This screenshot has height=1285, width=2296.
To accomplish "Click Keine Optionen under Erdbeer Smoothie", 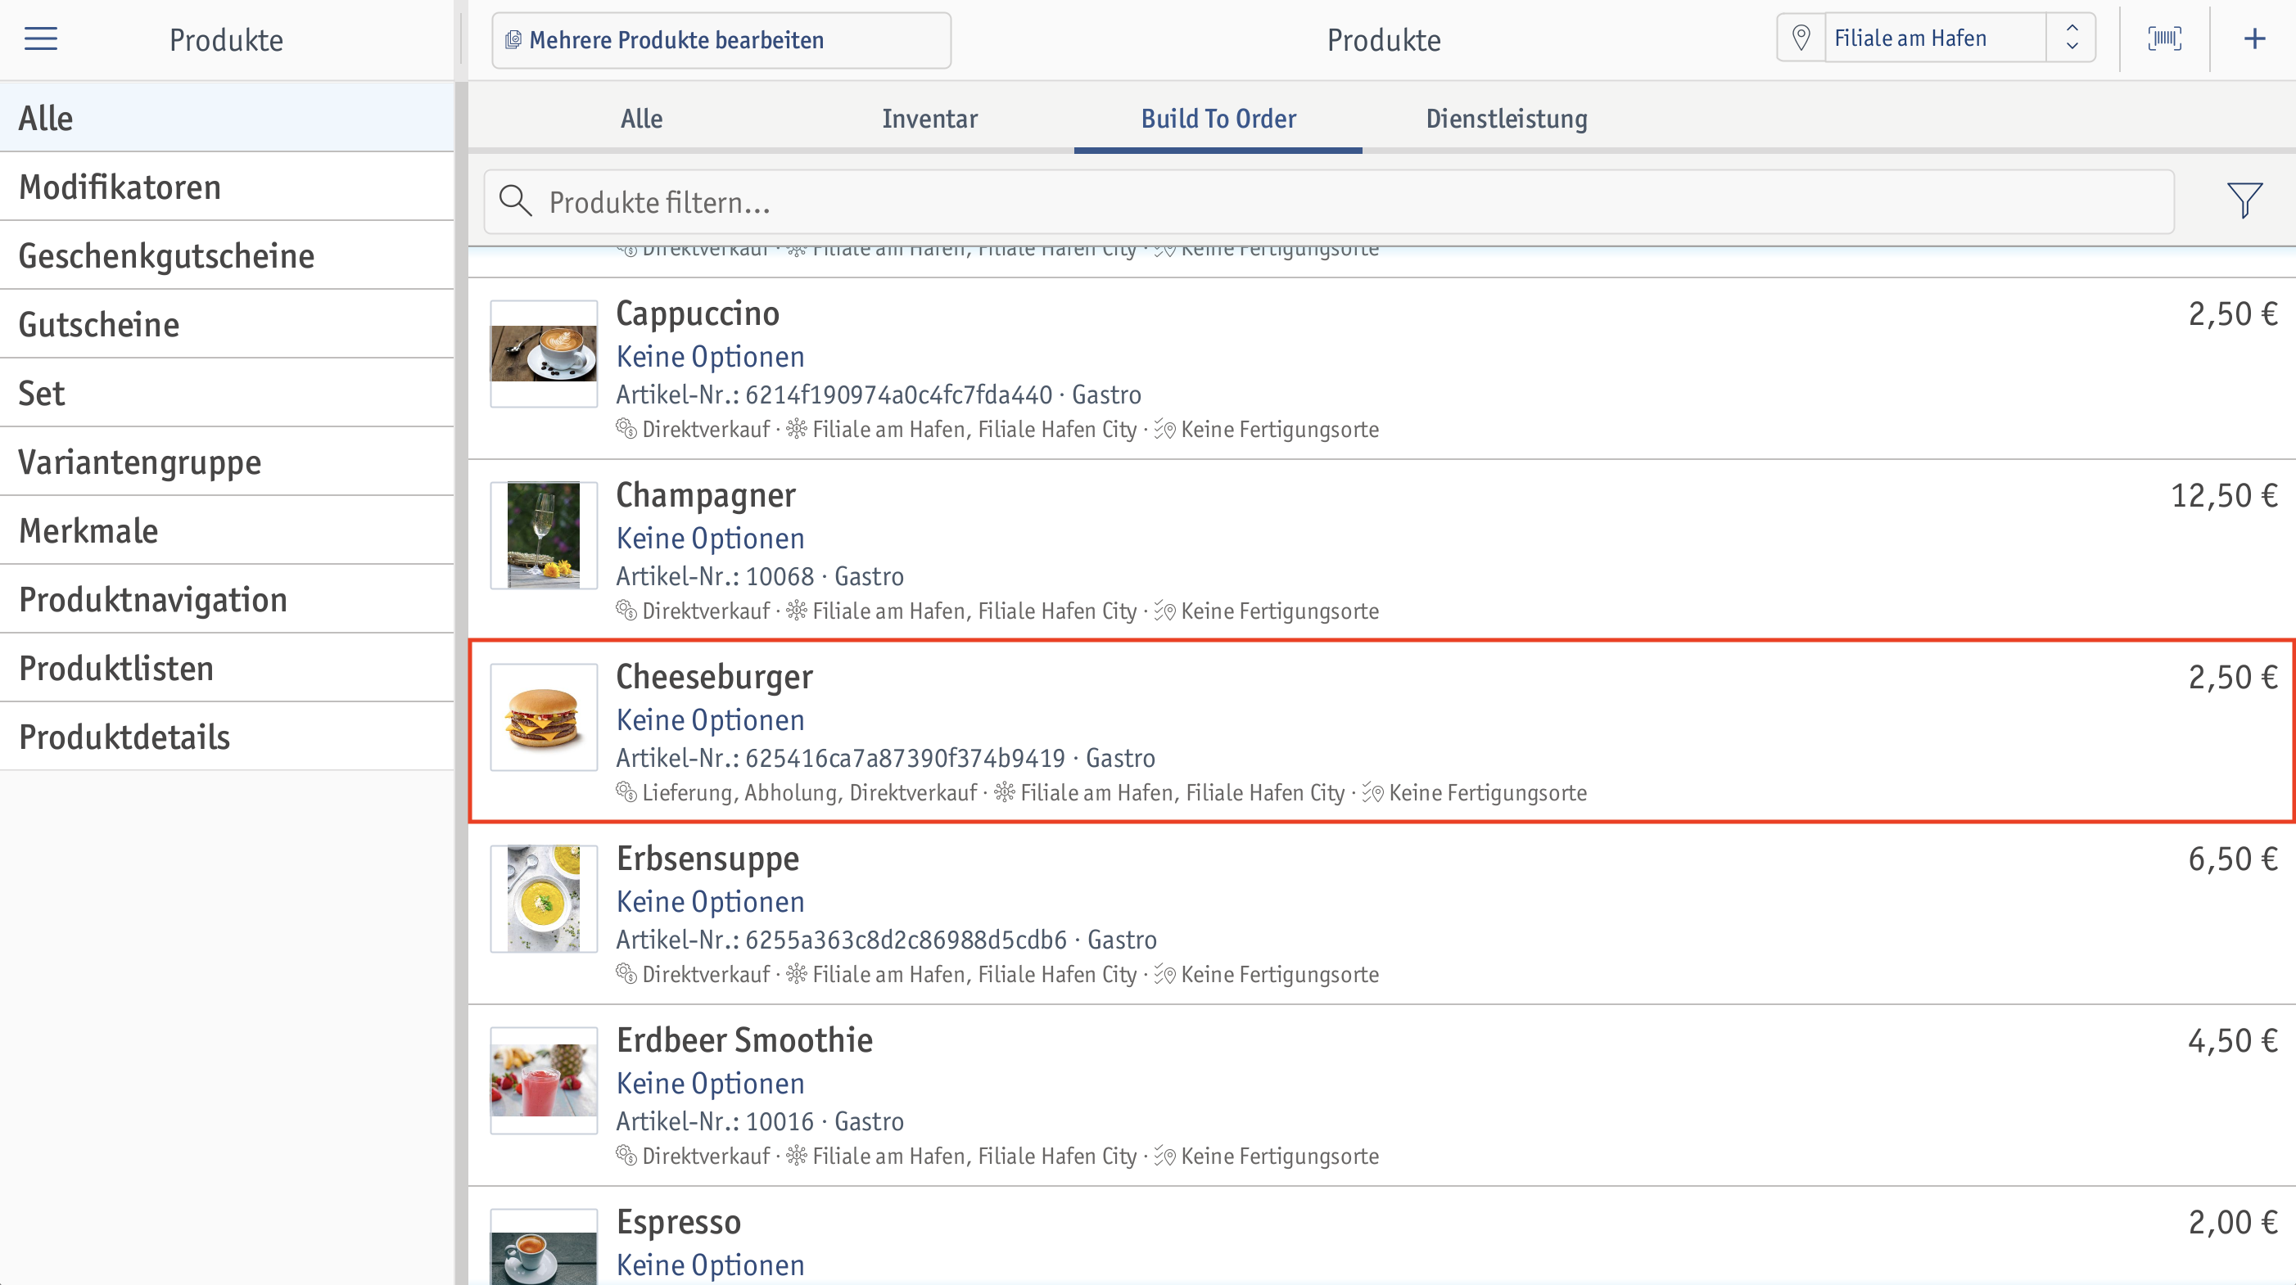I will pyautogui.click(x=711, y=1084).
